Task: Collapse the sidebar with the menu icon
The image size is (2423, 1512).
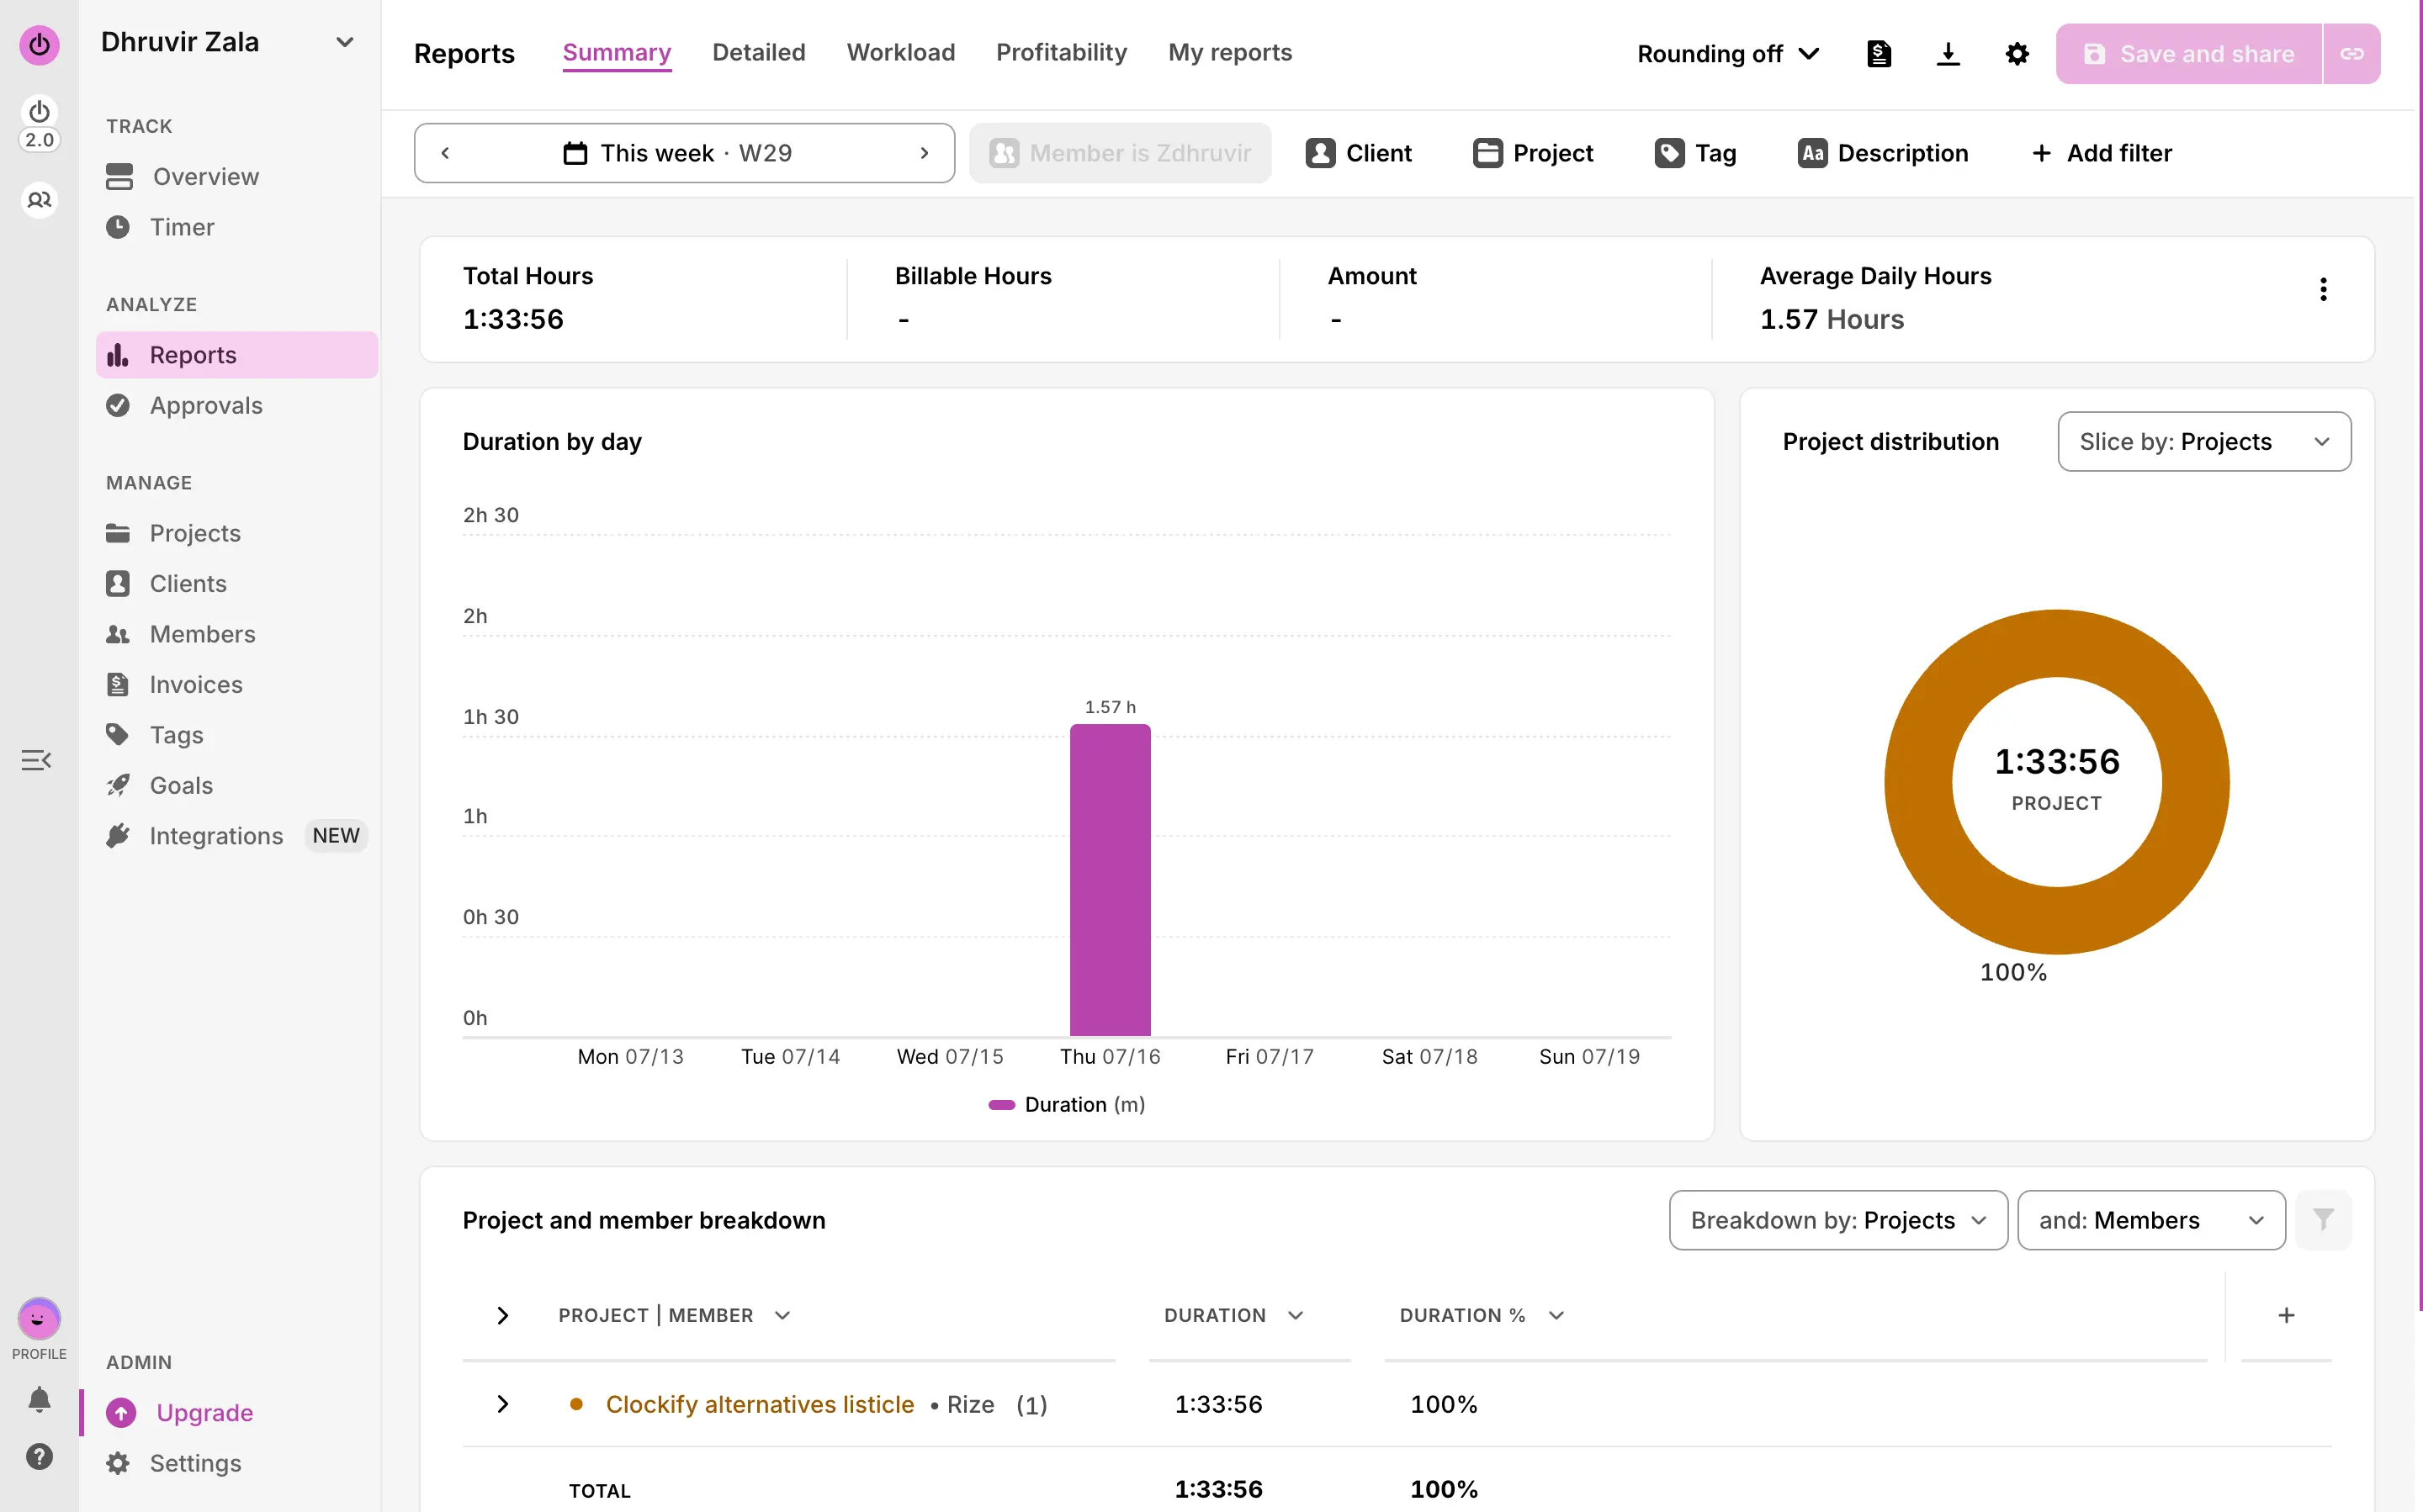Action: point(36,760)
